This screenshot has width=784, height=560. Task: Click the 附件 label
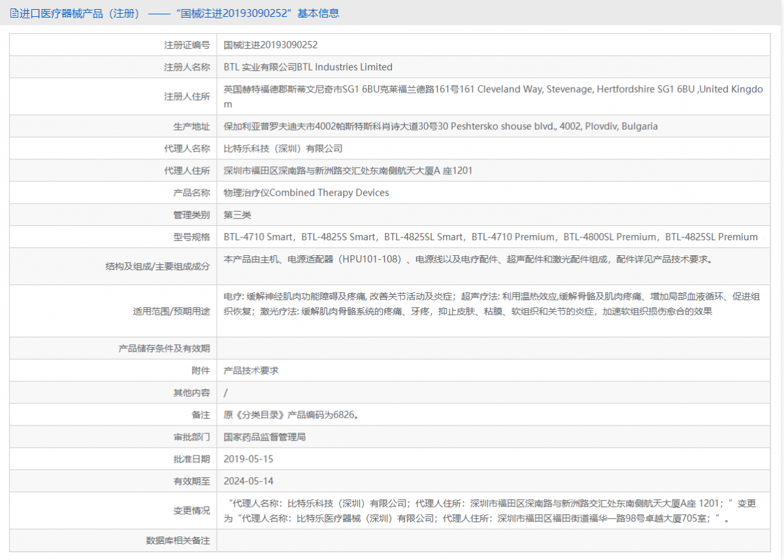coord(201,371)
